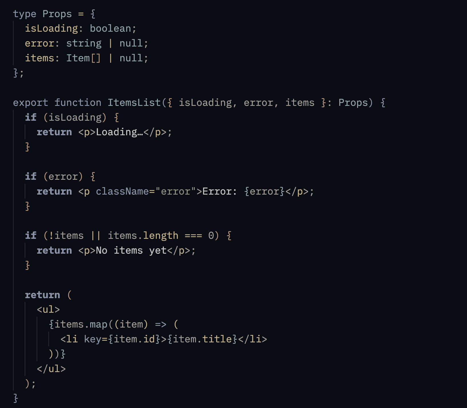
Task: Click the 'length' property in the items check
Action: 161,236
